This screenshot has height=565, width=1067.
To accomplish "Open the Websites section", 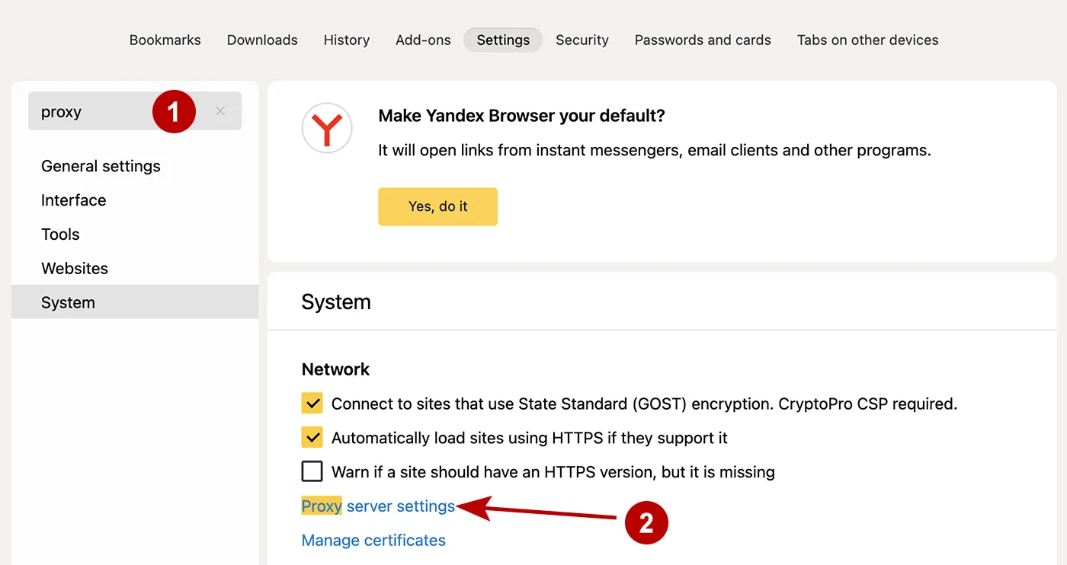I will click(x=75, y=268).
